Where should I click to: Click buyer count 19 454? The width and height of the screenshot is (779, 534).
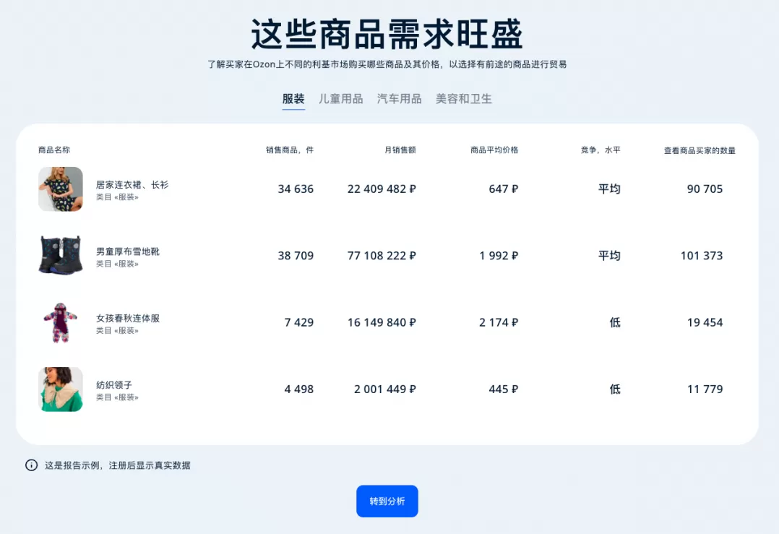pos(705,322)
